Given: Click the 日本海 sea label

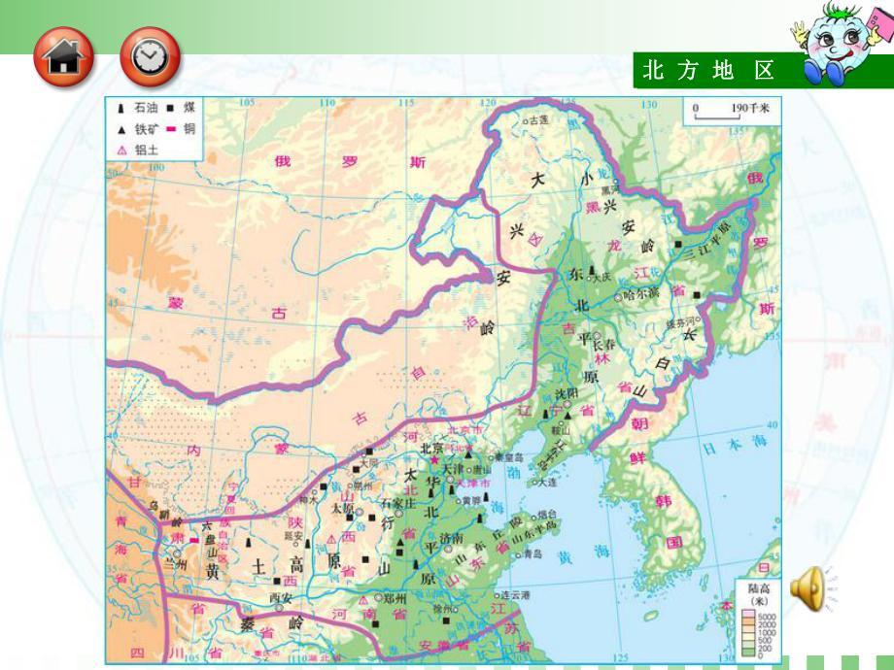Looking at the screenshot, I should click(735, 445).
